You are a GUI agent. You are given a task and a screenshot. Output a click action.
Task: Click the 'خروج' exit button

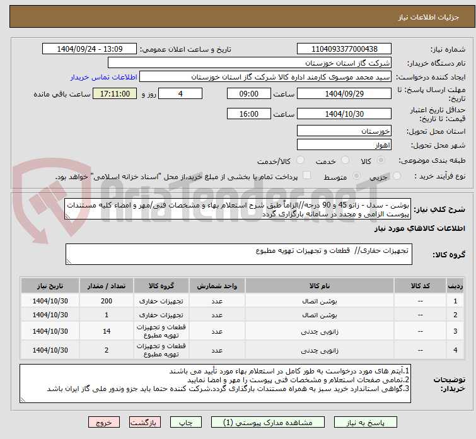(x=104, y=422)
